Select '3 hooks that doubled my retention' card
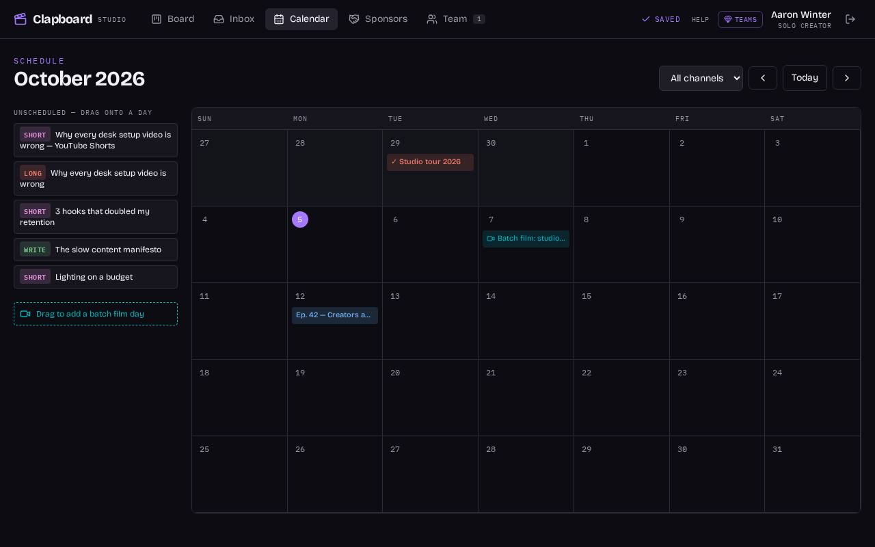875x547 pixels. click(96, 217)
